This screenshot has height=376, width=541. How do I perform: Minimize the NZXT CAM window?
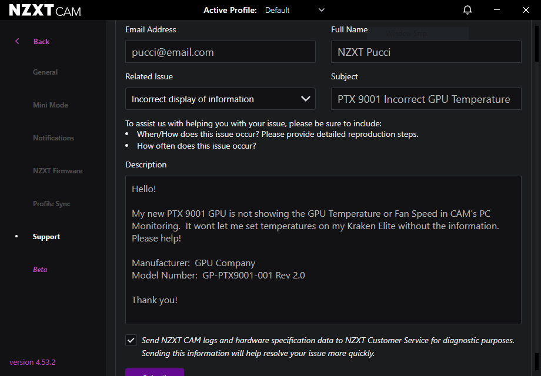(x=497, y=10)
